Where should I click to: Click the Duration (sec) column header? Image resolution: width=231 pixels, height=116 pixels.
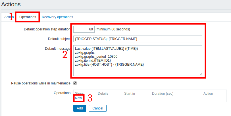(x=163, y=93)
